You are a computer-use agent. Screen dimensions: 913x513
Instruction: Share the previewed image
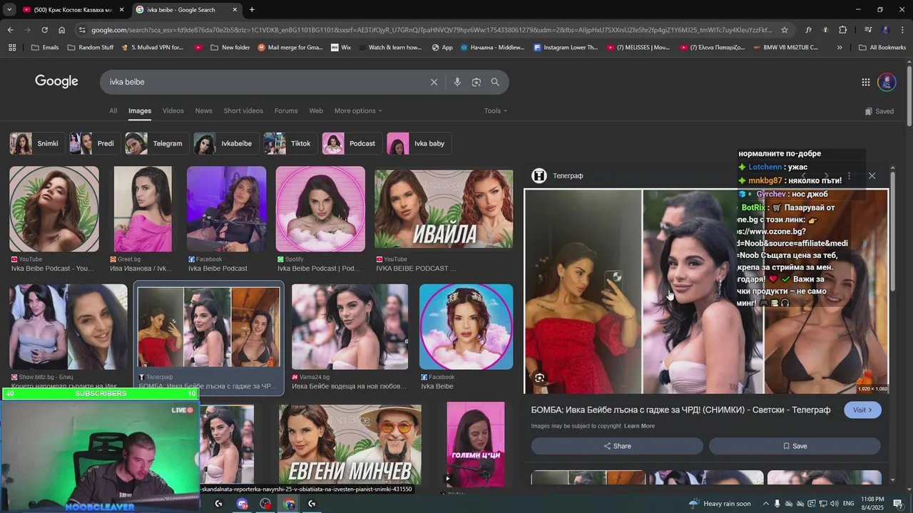617,446
